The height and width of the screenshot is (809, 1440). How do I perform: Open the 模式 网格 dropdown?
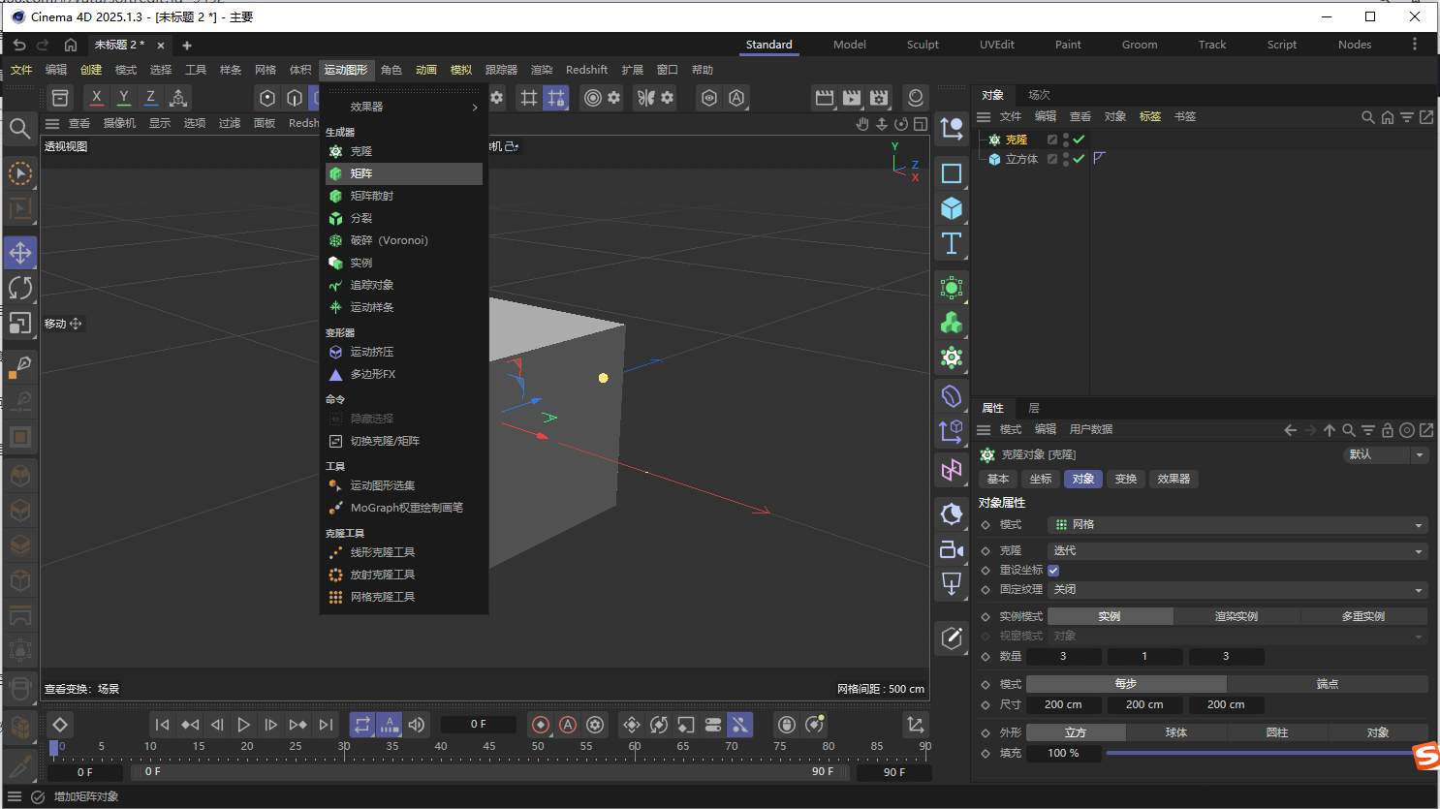[x=1237, y=524]
